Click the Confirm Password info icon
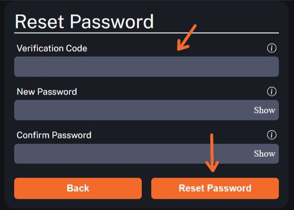Viewport: 294px width, 210px height. [x=271, y=135]
